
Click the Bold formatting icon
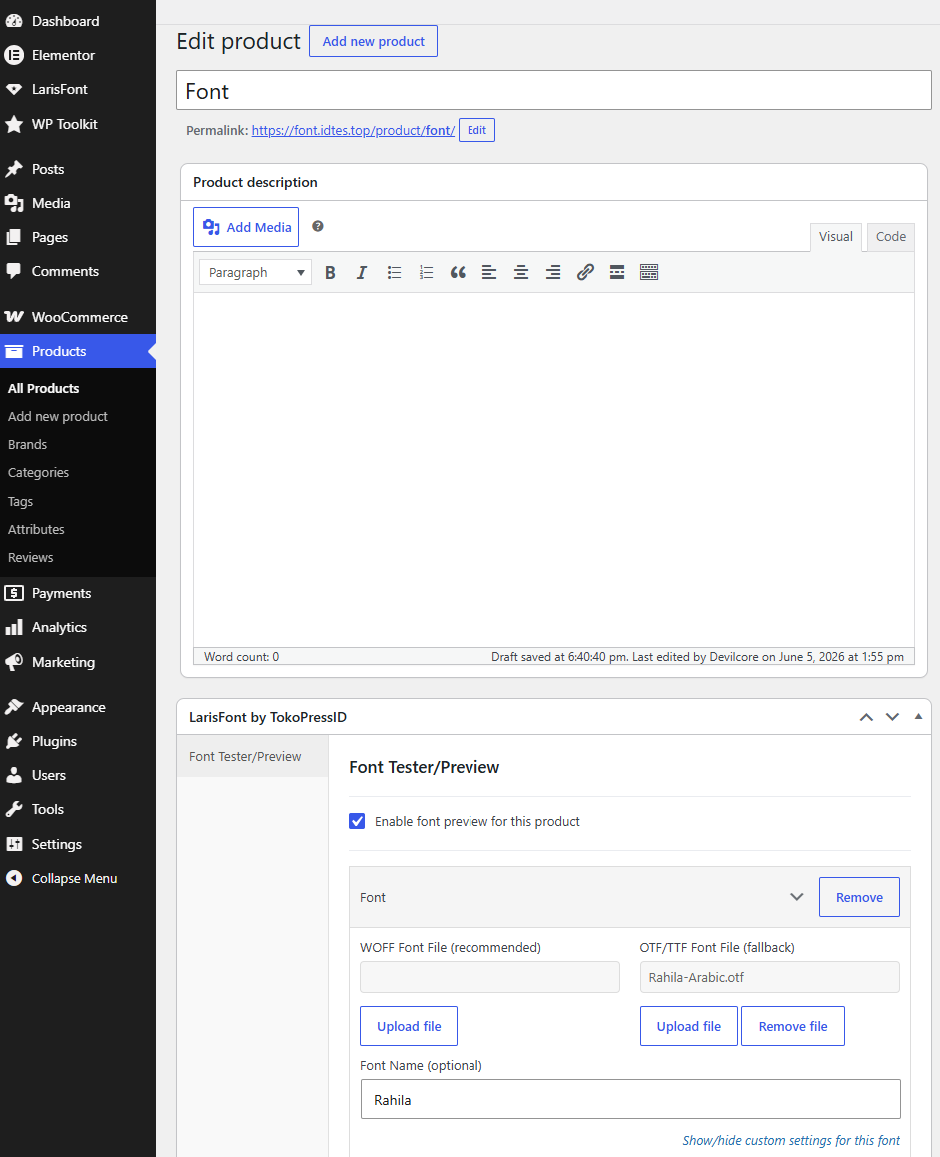tap(330, 273)
